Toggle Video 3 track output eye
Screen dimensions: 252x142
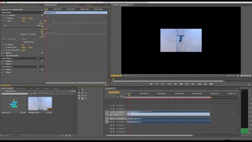(x=111, y=106)
